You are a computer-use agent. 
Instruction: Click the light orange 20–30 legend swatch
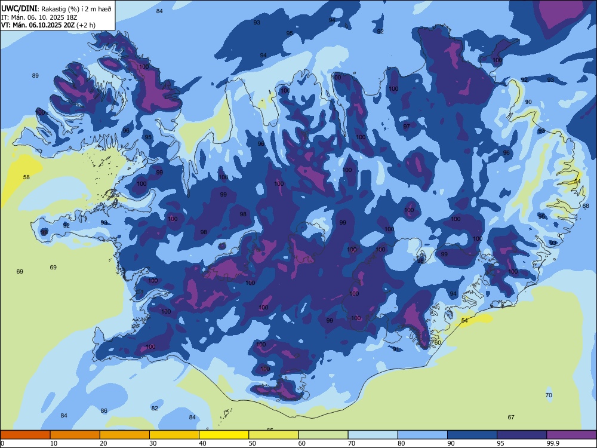point(125,435)
